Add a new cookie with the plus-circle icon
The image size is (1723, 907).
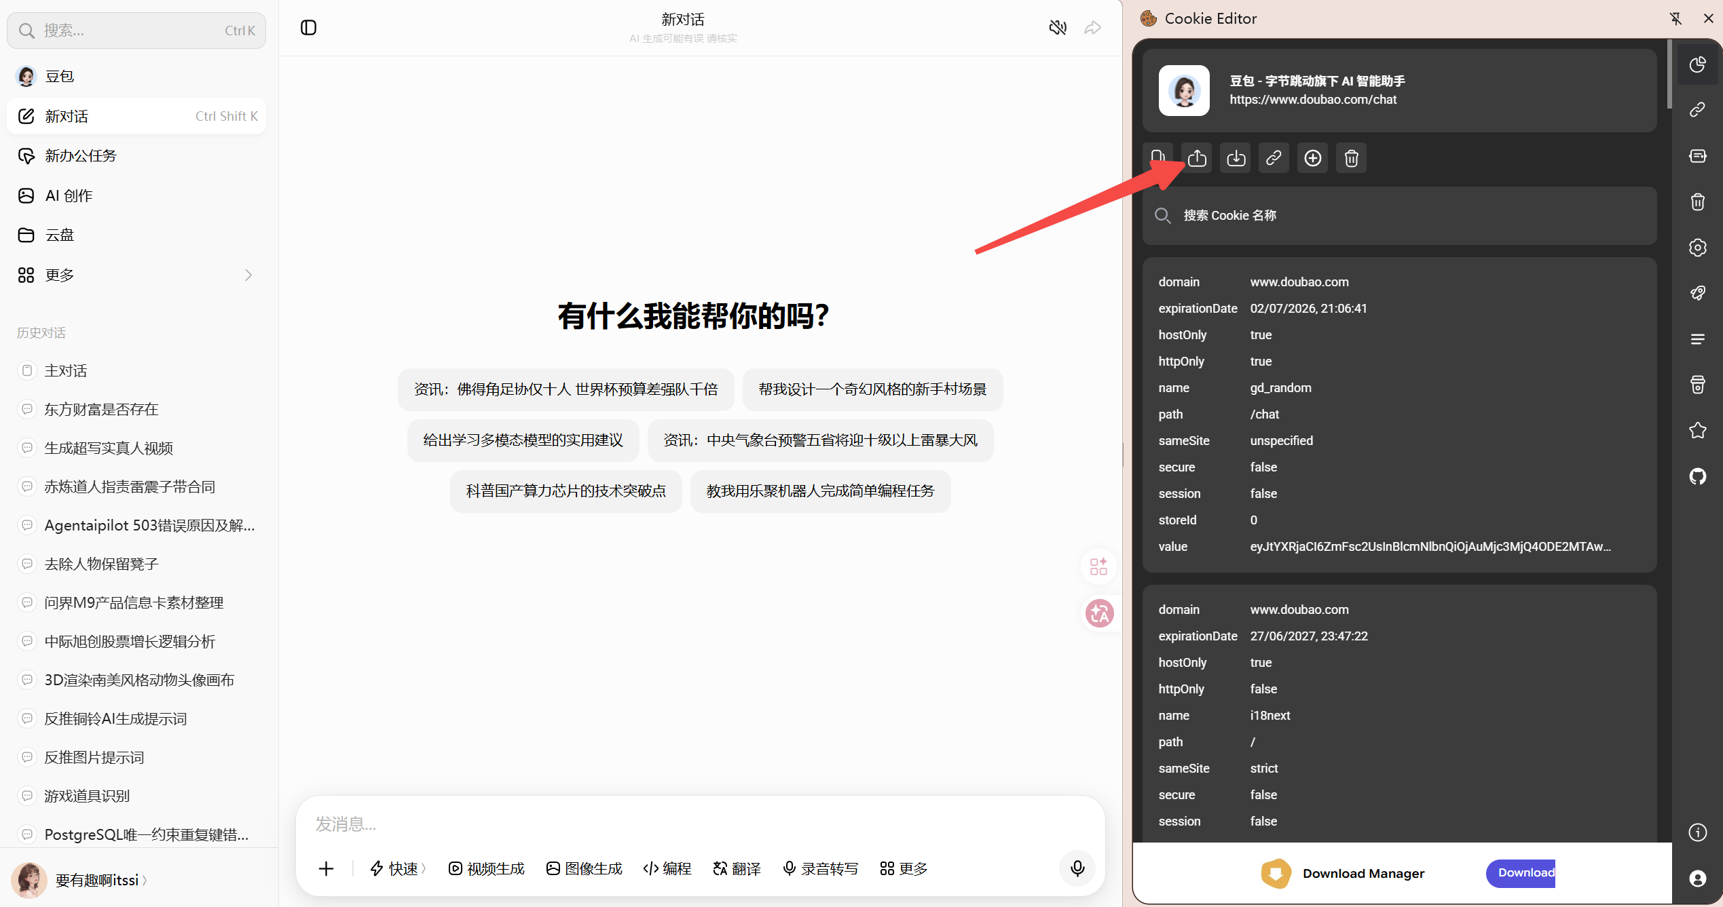(1313, 158)
